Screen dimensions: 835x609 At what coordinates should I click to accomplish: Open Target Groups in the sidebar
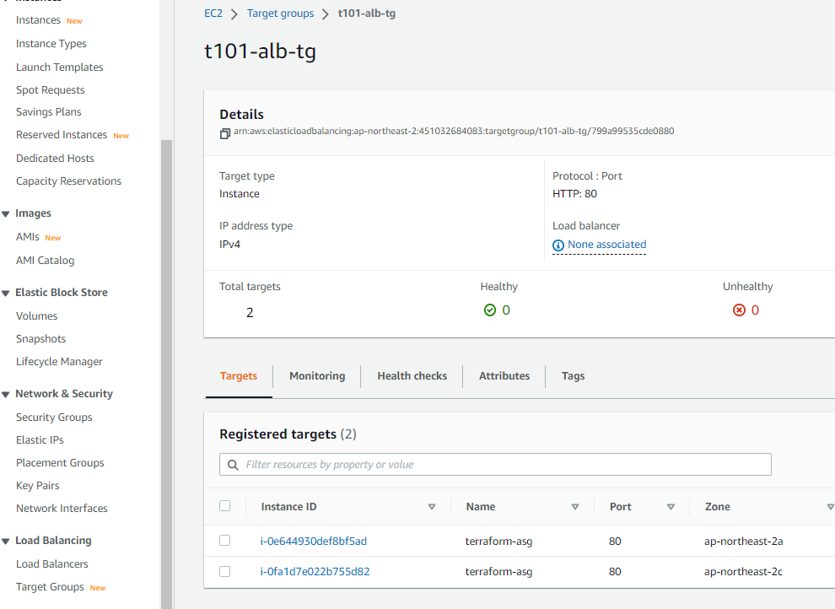(50, 586)
